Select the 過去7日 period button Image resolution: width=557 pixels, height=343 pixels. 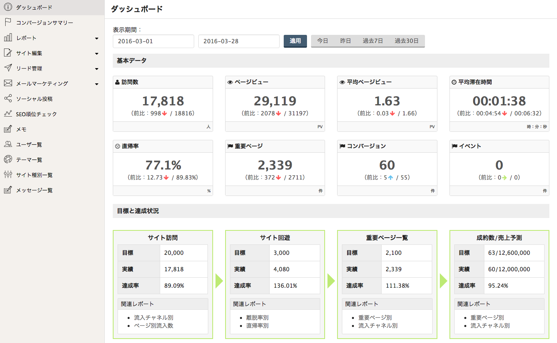pos(373,41)
